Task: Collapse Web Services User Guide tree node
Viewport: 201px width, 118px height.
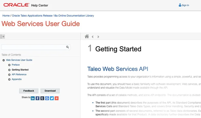Action: click(x=4, y=60)
